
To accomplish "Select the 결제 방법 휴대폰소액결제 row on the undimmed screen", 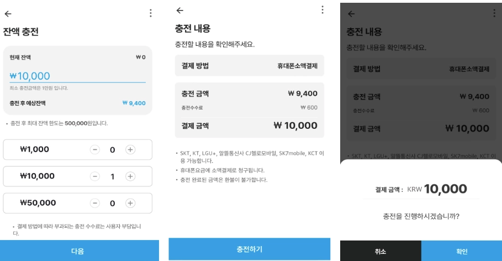I will 250,66.
